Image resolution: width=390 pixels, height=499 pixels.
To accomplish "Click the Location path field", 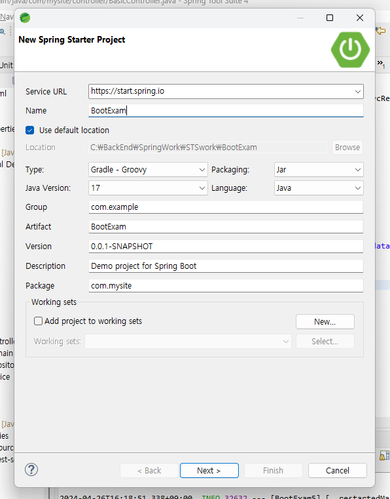I will tap(207, 148).
